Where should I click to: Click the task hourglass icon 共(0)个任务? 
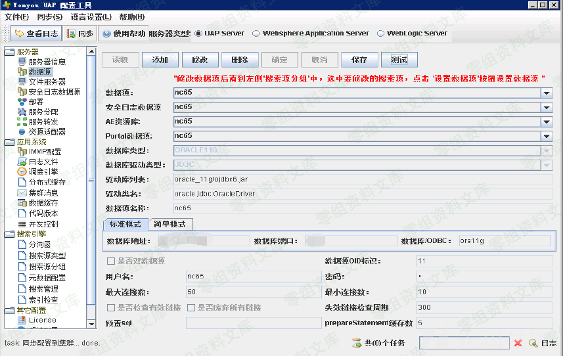tap(357, 343)
